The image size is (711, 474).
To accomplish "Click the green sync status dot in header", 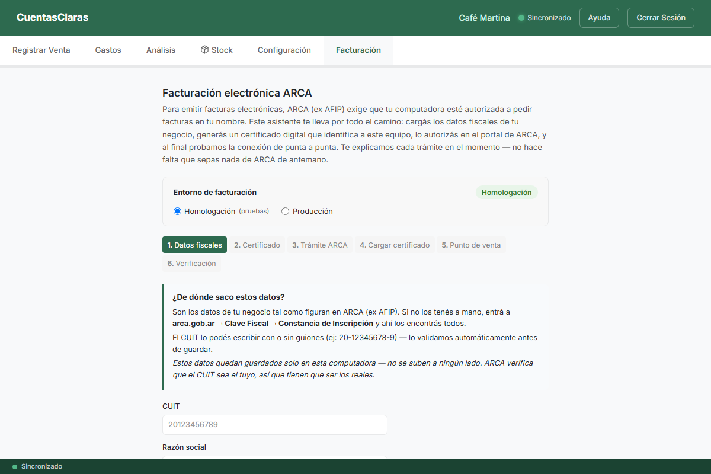I will (x=521, y=18).
